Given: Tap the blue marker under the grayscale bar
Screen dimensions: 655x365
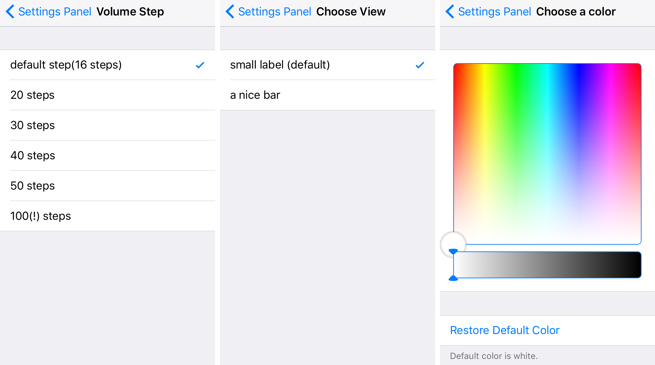Looking at the screenshot, I should pos(453,278).
